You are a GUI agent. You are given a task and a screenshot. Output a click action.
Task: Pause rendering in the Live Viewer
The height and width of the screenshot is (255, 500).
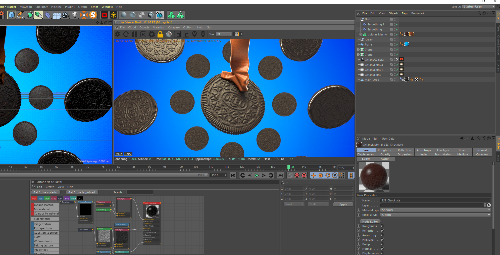click(135, 34)
